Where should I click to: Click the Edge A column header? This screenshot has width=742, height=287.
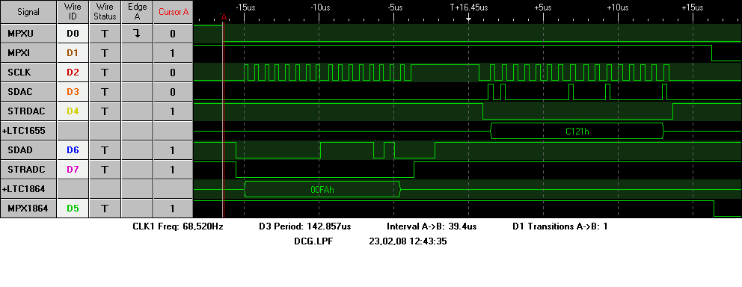click(x=137, y=12)
